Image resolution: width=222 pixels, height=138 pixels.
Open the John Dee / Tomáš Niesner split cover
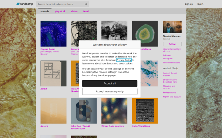[x=84, y=111]
